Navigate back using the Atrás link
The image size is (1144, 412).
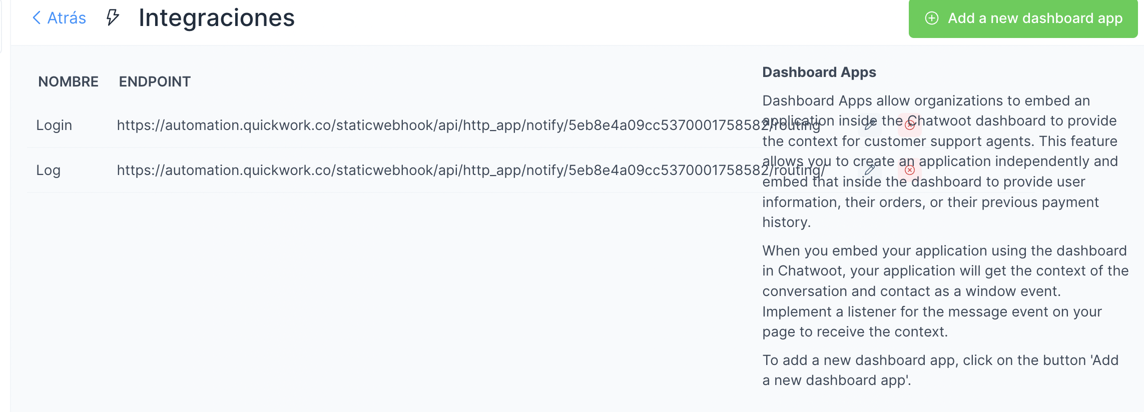coord(66,17)
